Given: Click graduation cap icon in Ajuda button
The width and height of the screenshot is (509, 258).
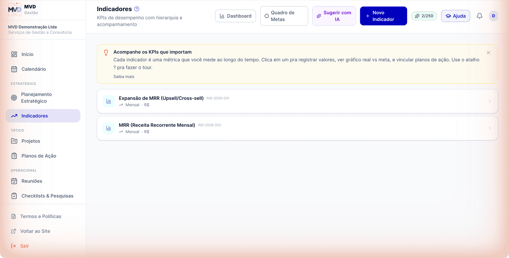Looking at the screenshot, I should pos(448,16).
